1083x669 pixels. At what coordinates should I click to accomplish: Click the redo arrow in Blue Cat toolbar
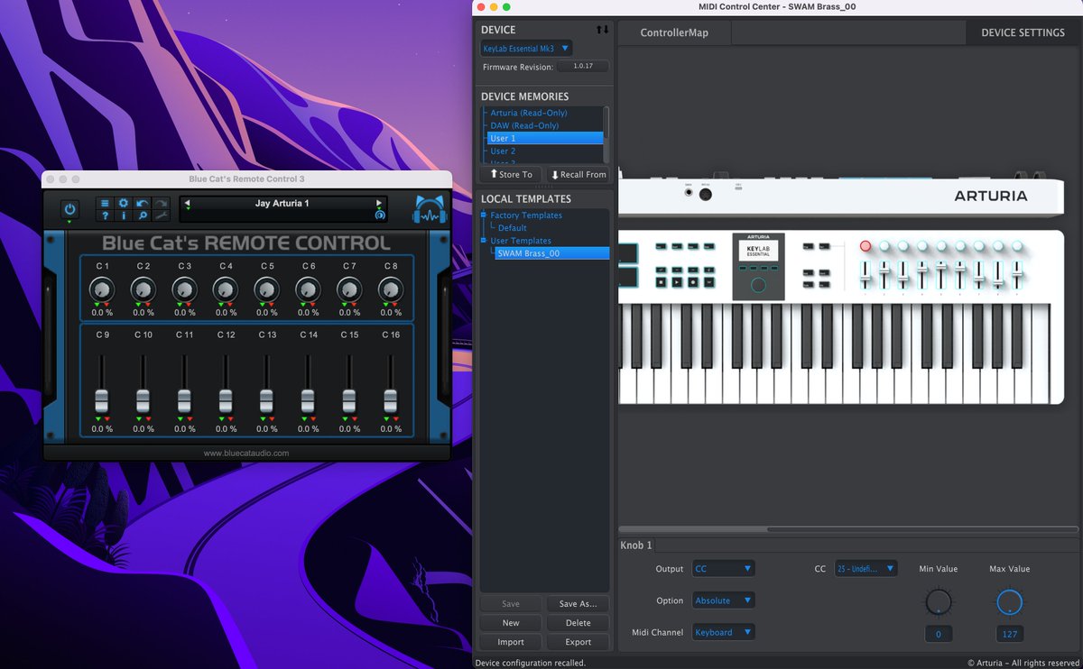[162, 204]
